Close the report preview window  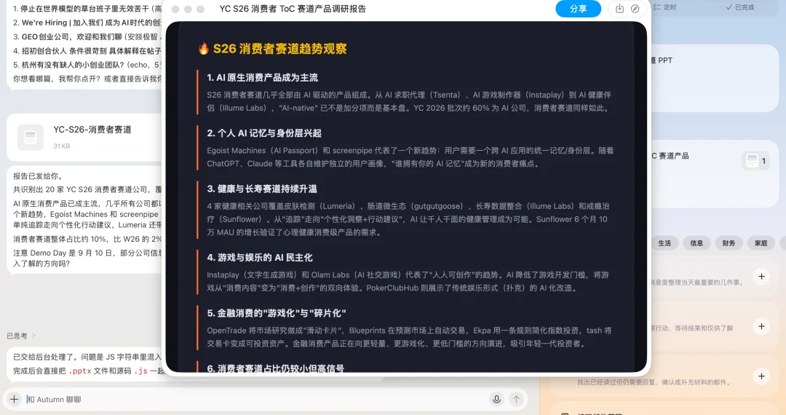(175, 9)
